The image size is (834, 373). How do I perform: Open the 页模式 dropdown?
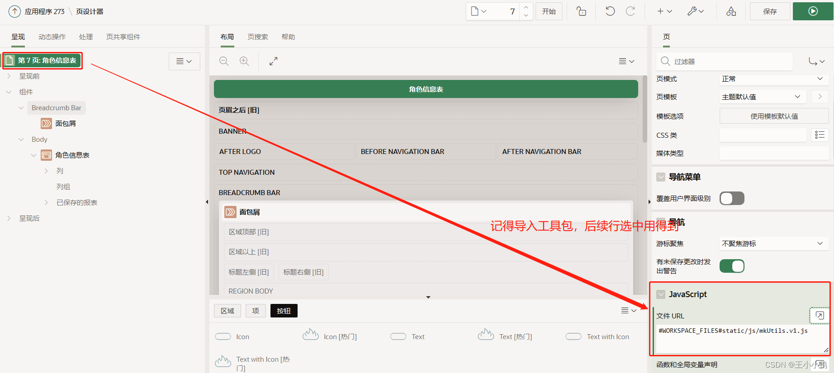(774, 79)
